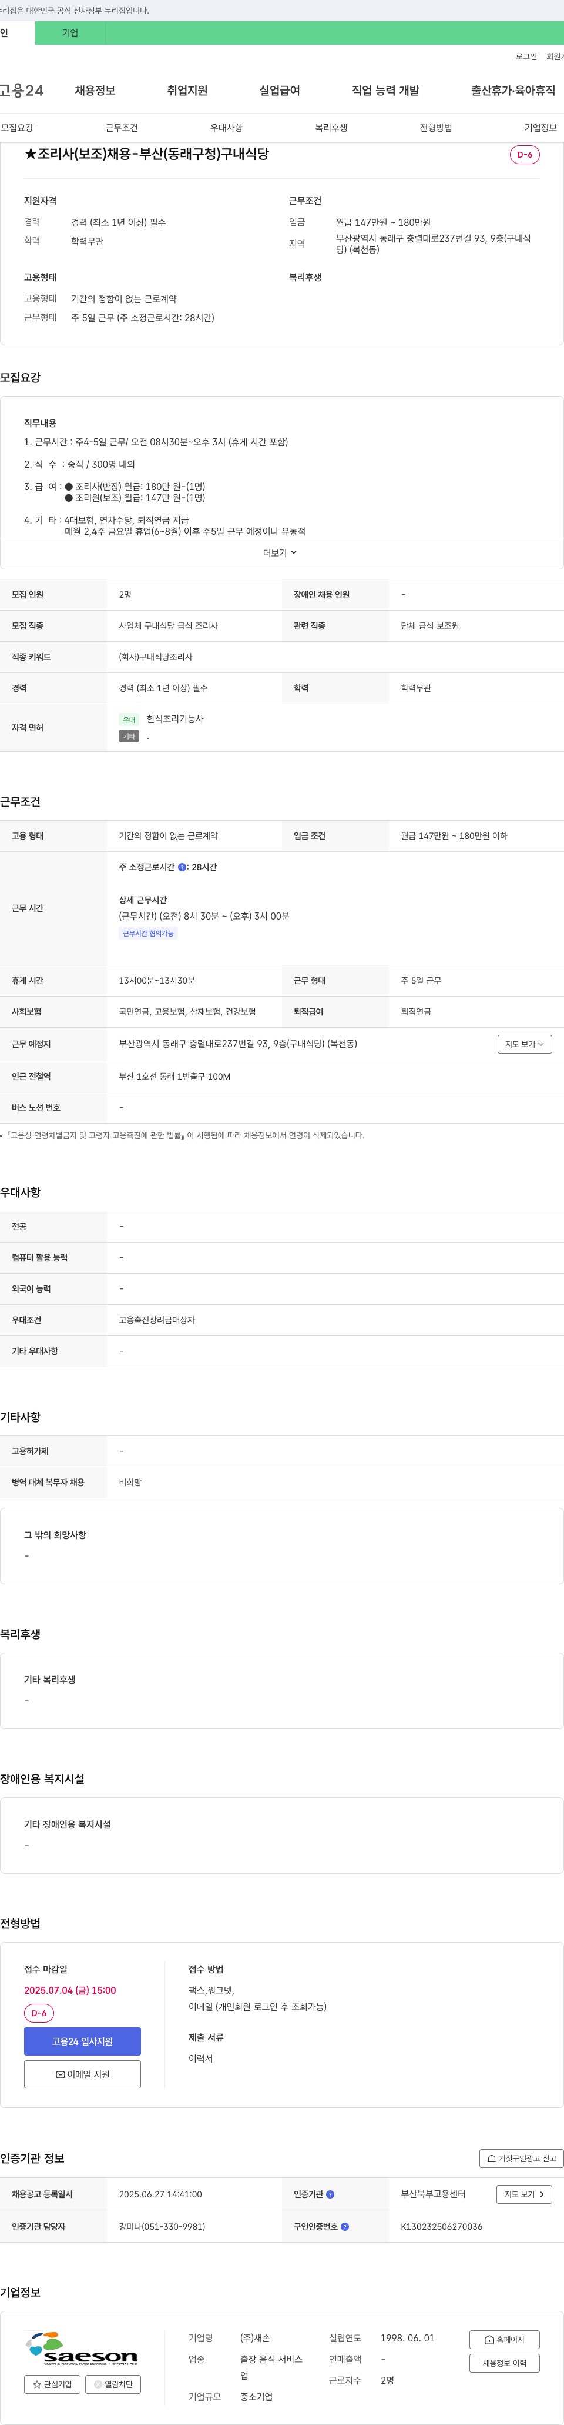Jump to the 전형방법 section tab

[x=435, y=128]
